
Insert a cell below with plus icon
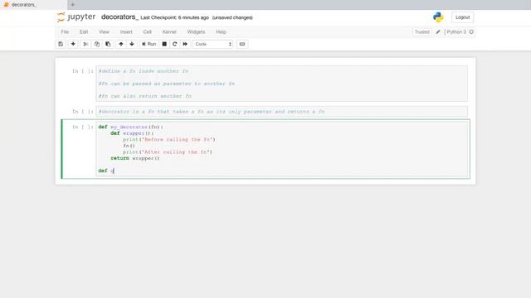tap(73, 44)
